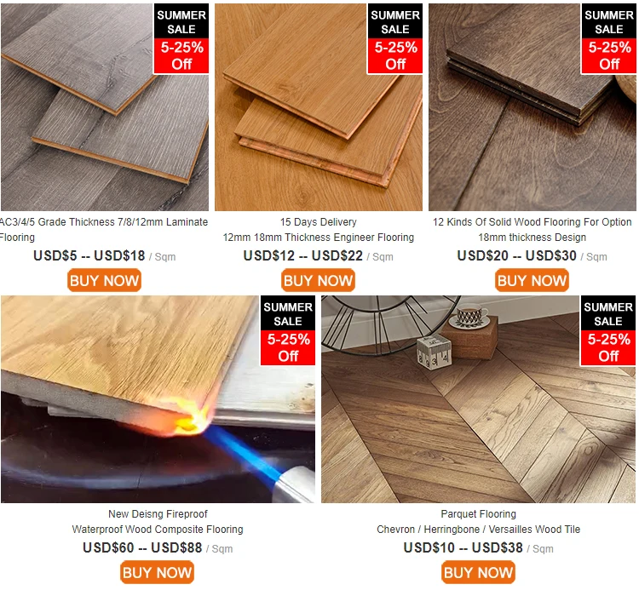Click BUY NOW under the solid wood flooring

tap(532, 280)
